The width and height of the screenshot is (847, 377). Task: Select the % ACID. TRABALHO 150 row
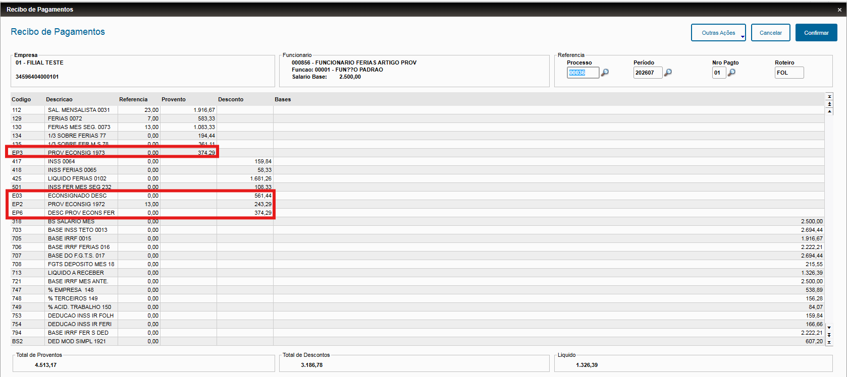[417, 307]
